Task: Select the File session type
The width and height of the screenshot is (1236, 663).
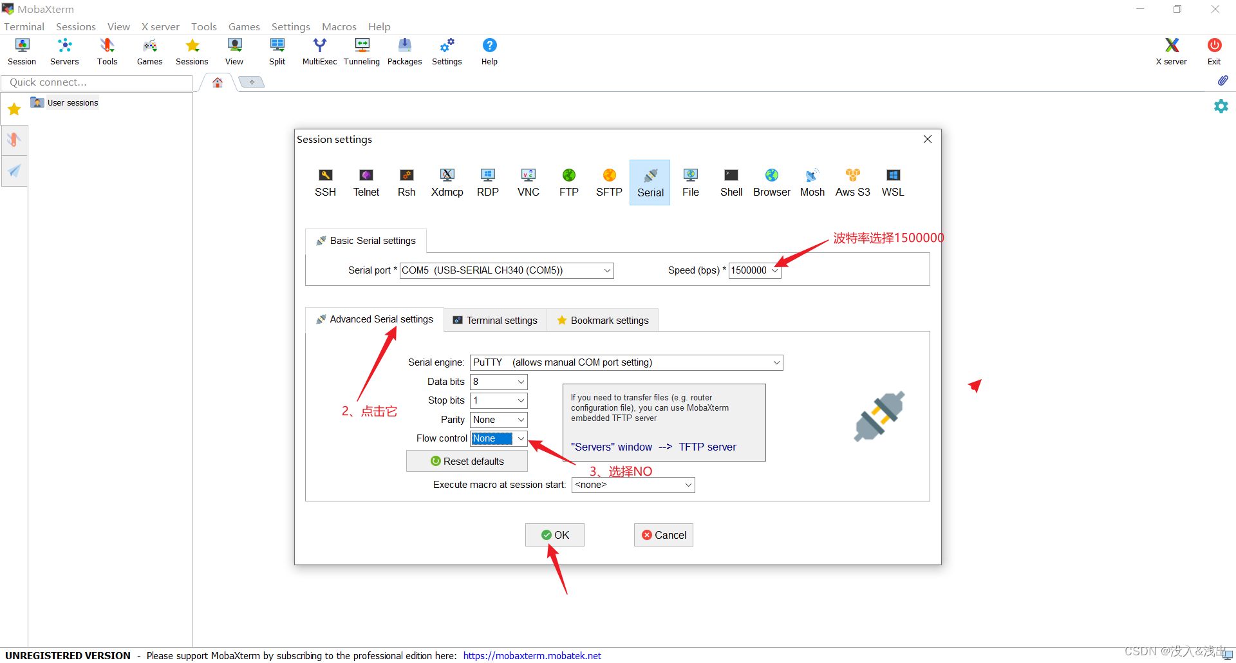Action: (691, 183)
